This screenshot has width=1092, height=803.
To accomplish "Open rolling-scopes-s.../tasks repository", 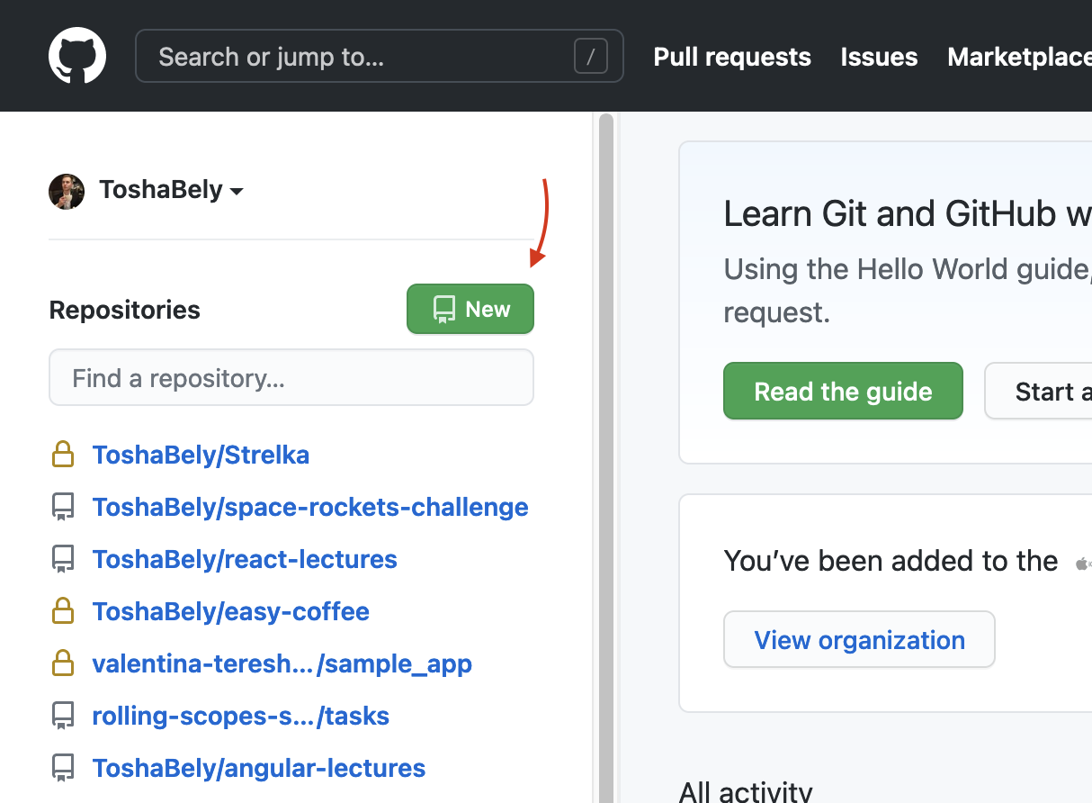I will coord(241,716).
